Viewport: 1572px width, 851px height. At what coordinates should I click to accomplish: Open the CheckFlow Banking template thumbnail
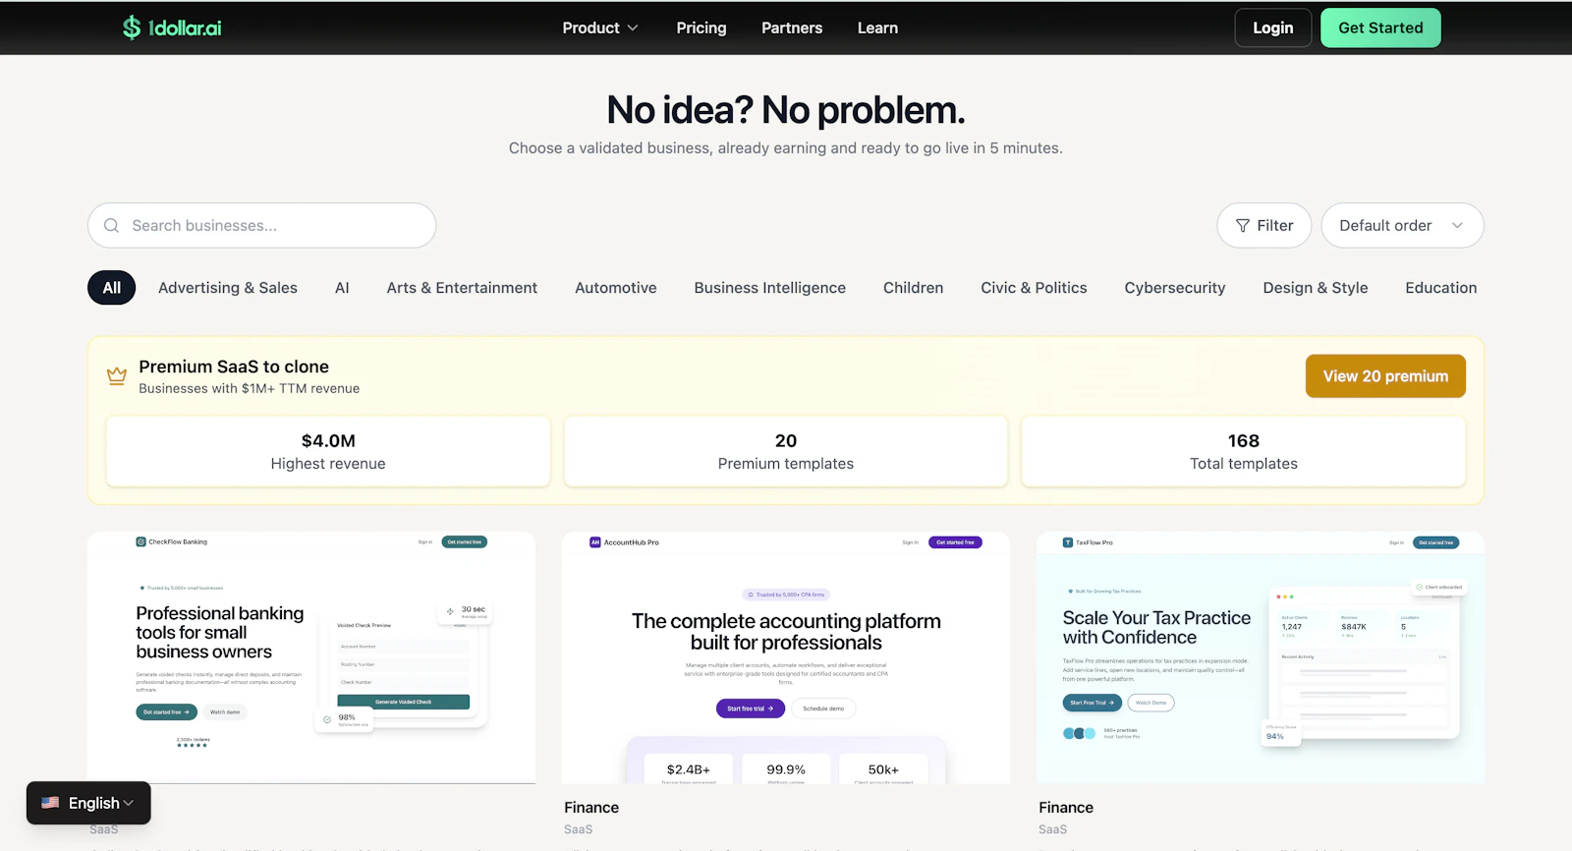[x=311, y=657]
